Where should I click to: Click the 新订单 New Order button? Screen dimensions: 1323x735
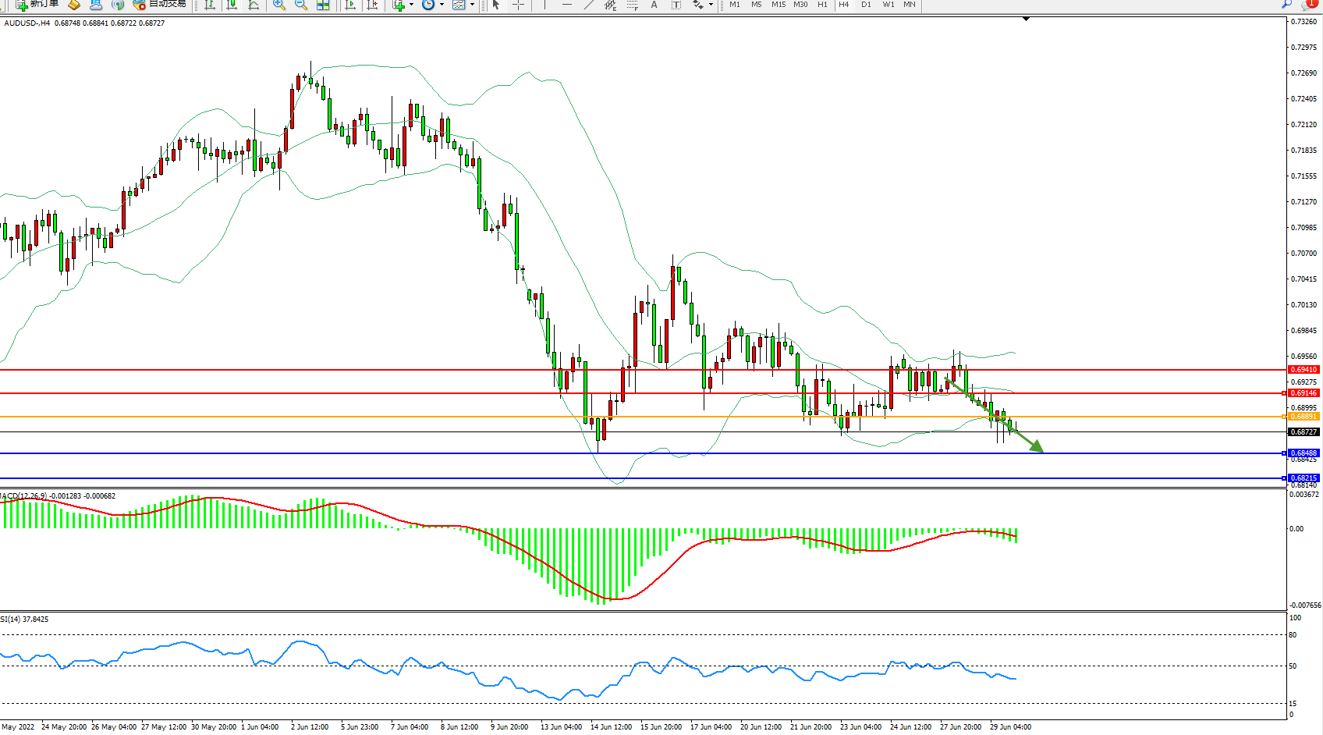(37, 4)
